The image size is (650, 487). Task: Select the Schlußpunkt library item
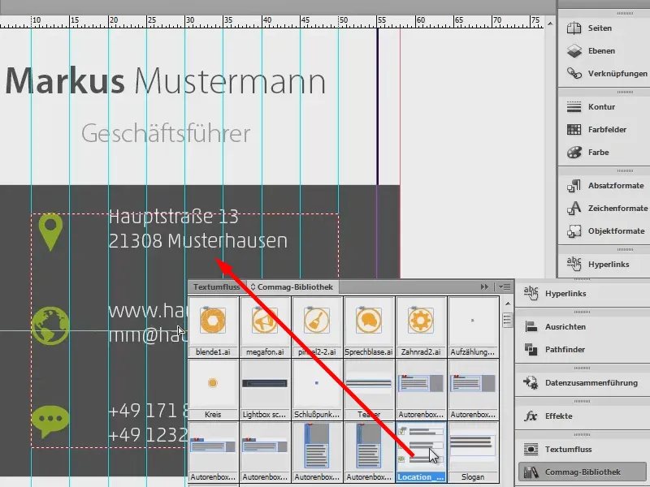[x=317, y=390]
